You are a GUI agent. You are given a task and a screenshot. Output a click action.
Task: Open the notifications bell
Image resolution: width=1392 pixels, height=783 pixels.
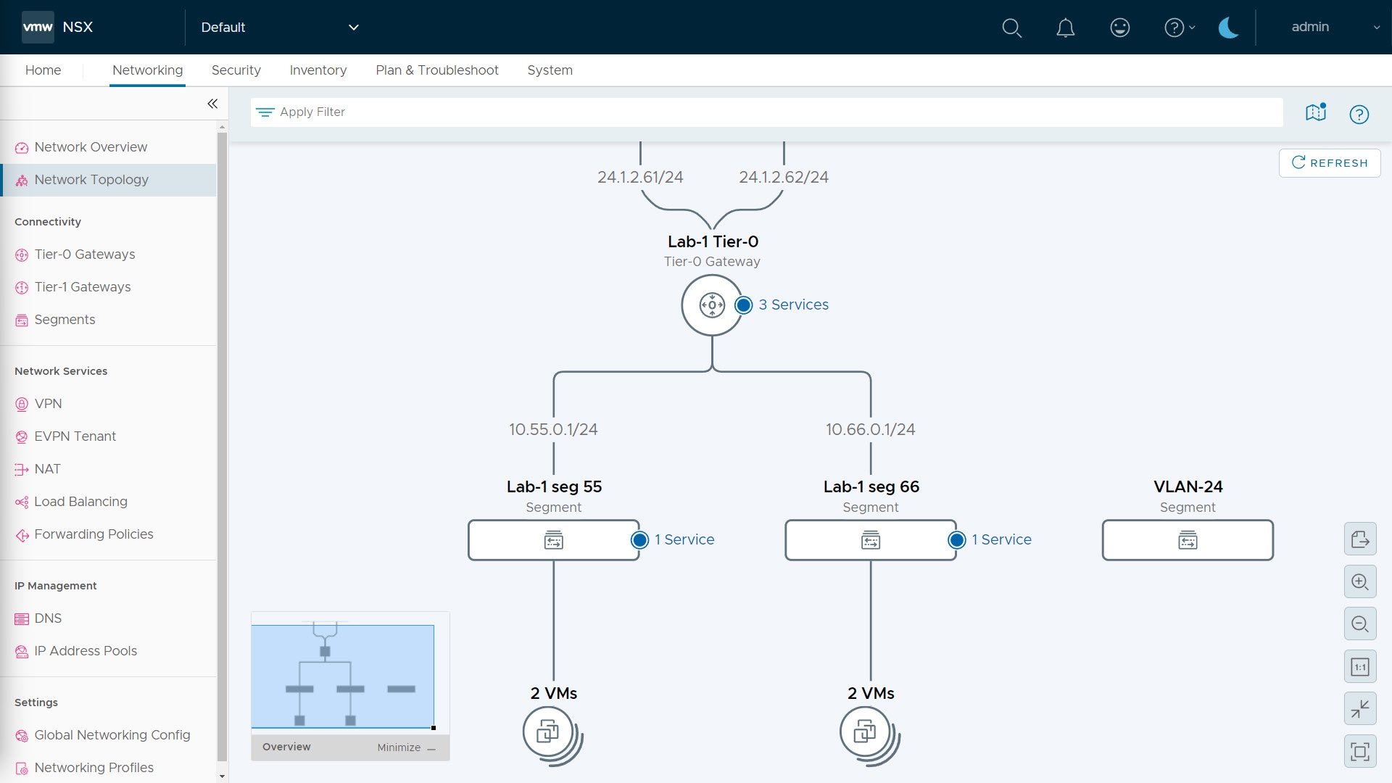1065,28
